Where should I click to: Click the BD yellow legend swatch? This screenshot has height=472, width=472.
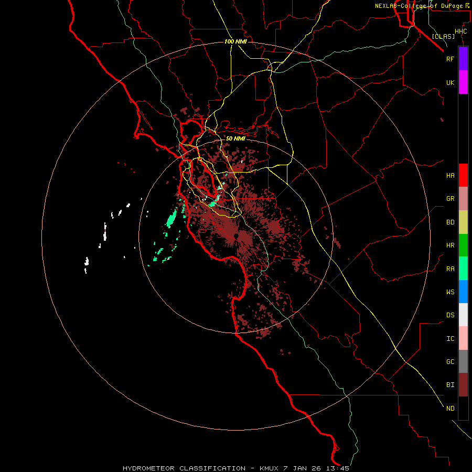click(463, 222)
